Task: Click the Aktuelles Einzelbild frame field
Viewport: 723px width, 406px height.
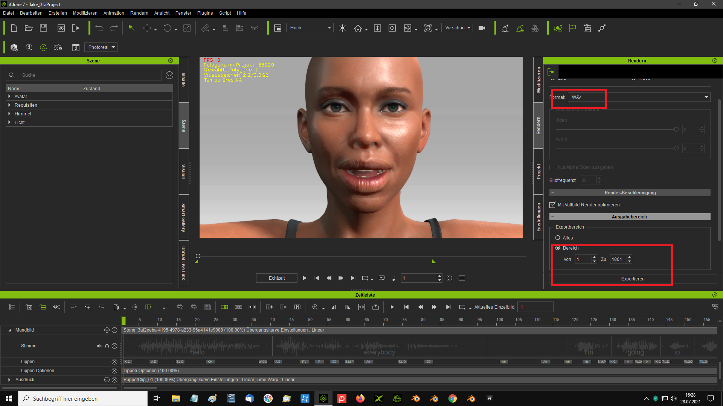Action: 535,307
